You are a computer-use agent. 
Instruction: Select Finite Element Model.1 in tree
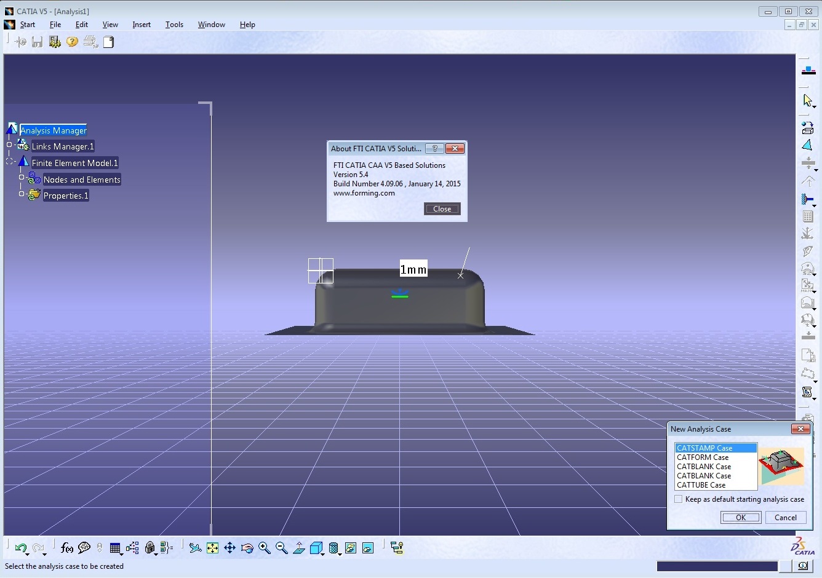[x=74, y=163]
